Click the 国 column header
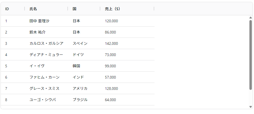The height and width of the screenshot is (114, 254). click(x=84, y=9)
